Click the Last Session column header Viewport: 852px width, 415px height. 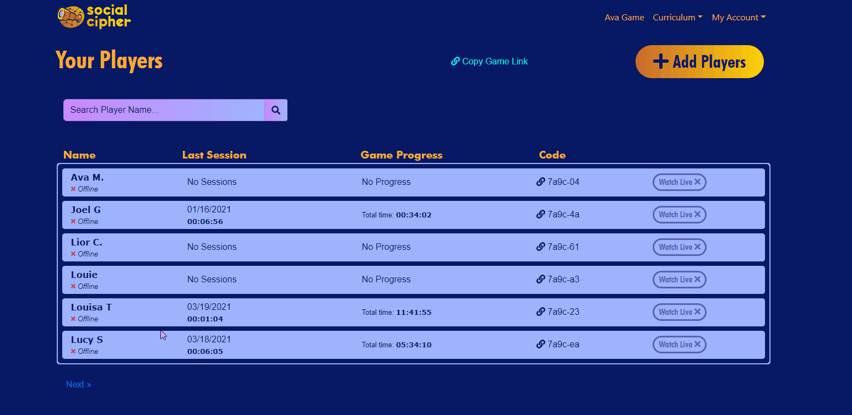(x=214, y=155)
